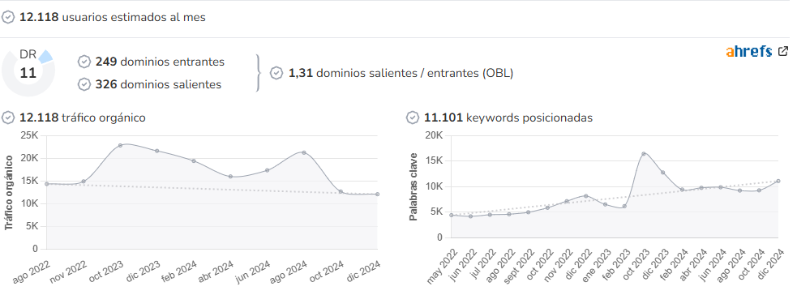Click the 'Palabras clave' vertical axis title
Image resolution: width=797 pixels, height=295 pixels.
coord(413,186)
